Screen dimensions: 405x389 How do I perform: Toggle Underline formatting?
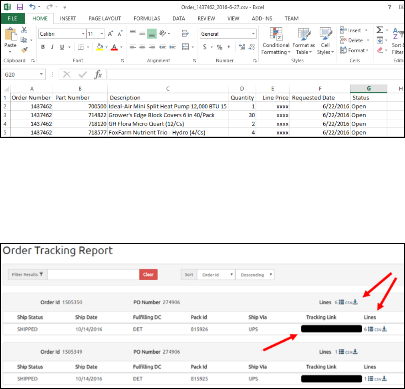[62, 47]
